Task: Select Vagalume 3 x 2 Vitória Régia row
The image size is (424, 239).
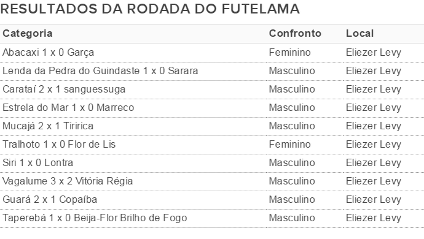Action: coord(212,181)
